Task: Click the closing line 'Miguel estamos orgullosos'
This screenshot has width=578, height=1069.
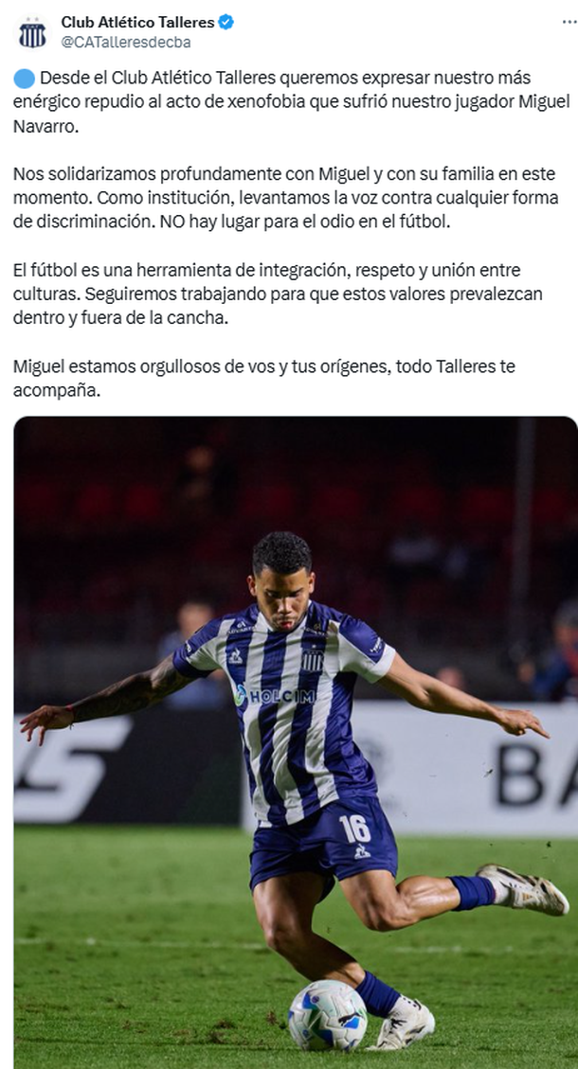Action: pyautogui.click(x=264, y=379)
